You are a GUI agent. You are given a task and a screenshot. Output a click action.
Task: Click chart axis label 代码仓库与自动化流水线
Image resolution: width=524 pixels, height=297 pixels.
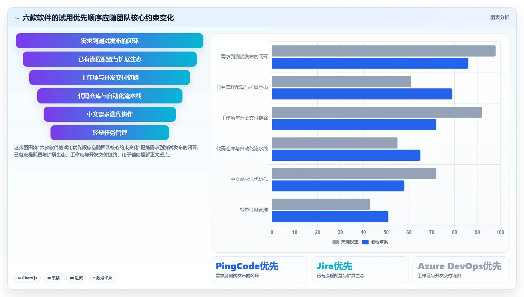coord(242,148)
